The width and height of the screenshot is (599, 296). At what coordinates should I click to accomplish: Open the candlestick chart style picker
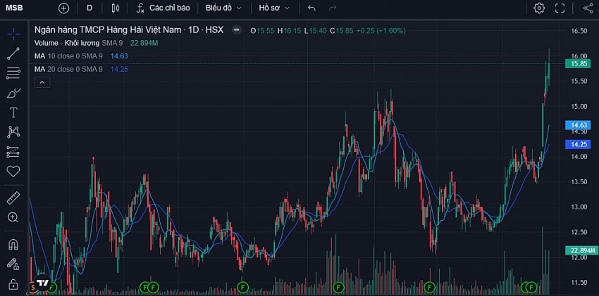pos(115,8)
